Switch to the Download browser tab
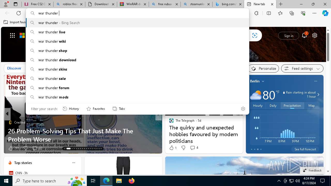Viewport: 331px width, 186px height. click(x=101, y=4)
